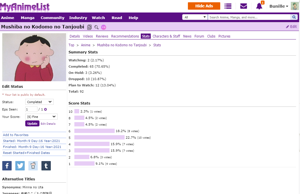The width and height of the screenshot is (300, 194).
Task: Switch to the Forum tab
Action: (x=199, y=36)
